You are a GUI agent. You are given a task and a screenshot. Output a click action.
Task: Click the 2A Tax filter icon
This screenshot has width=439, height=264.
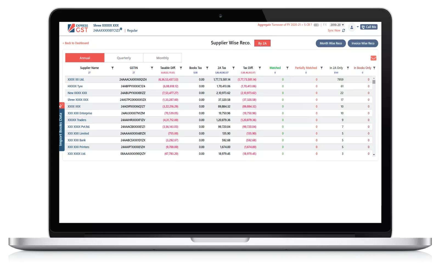pyautogui.click(x=233, y=68)
